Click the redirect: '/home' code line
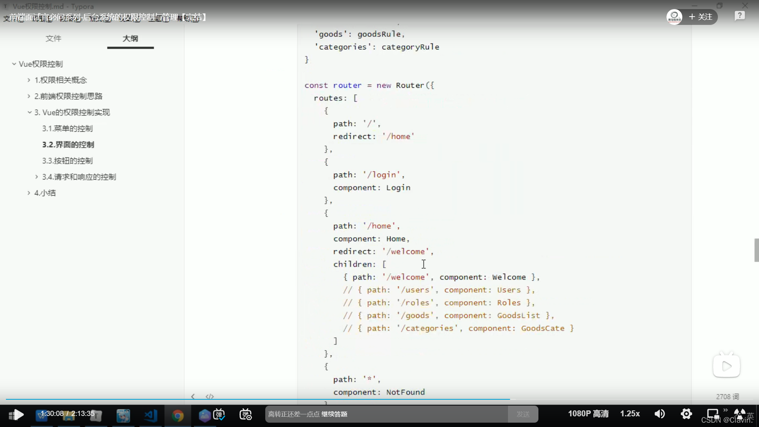 [374, 136]
